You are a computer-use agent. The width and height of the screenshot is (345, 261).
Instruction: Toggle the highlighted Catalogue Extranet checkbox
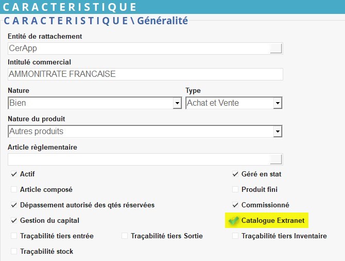tap(234, 221)
